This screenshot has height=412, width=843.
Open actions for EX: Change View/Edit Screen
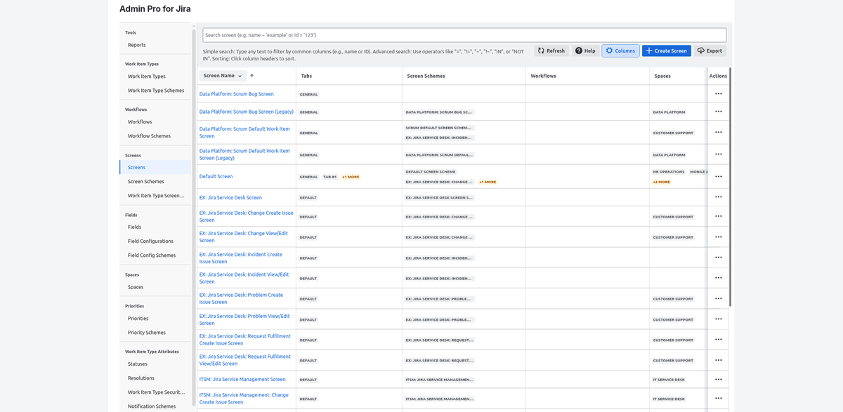(718, 237)
